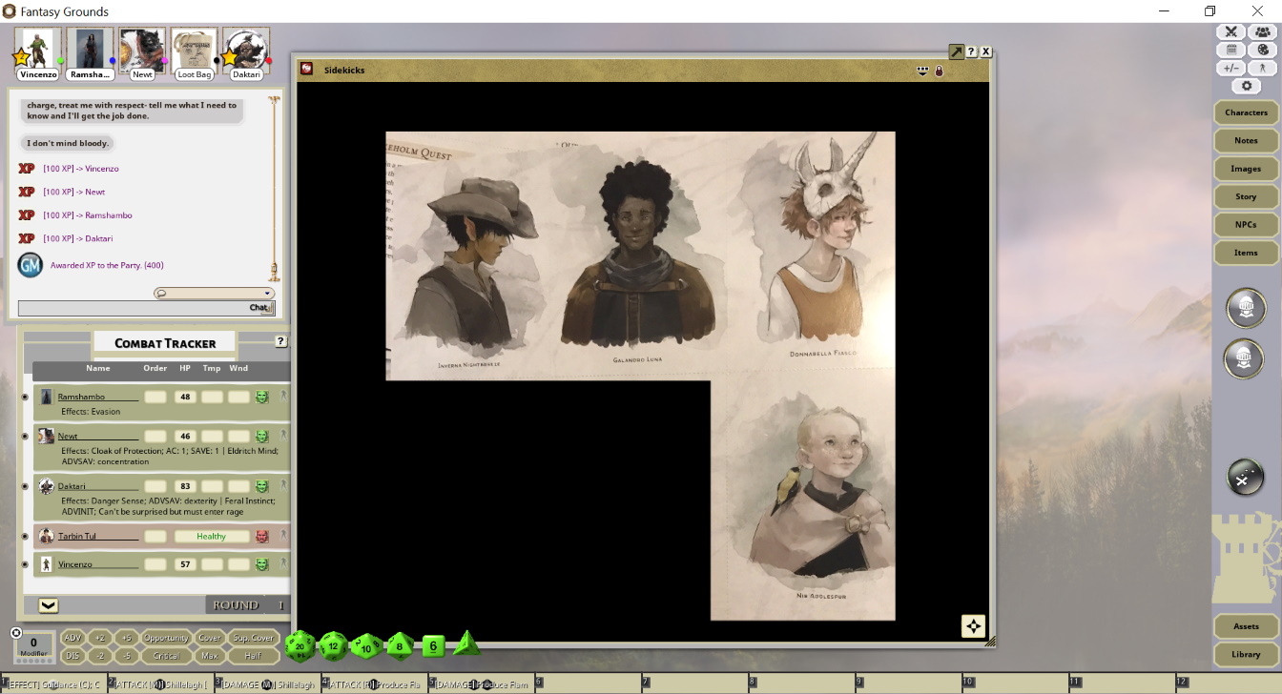Reset the modifier box circle-x icon

[x=16, y=633]
